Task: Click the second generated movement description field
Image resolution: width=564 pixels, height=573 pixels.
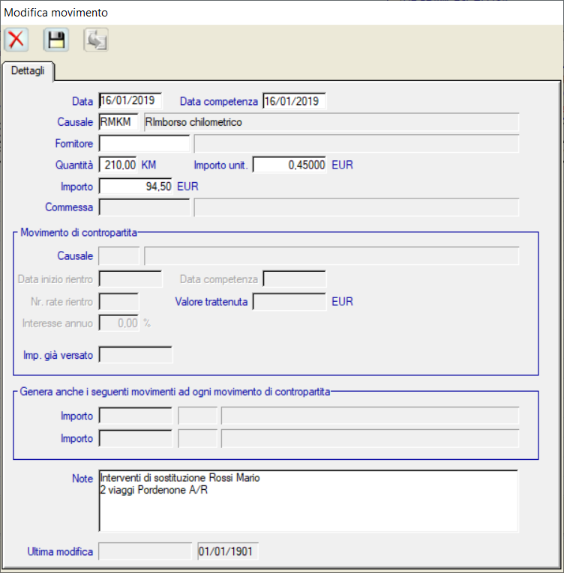Action: click(x=370, y=438)
